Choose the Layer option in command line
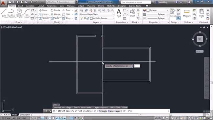This screenshot has width=213, height=120. (117, 111)
